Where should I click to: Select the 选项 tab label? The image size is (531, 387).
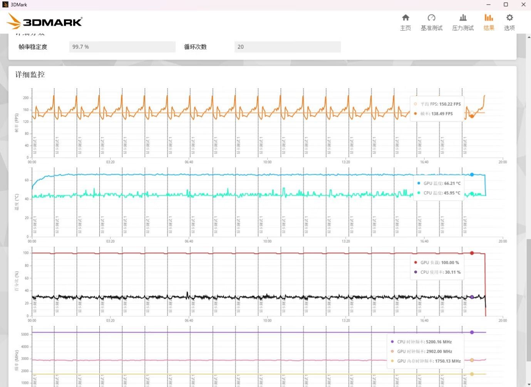pyautogui.click(x=509, y=28)
